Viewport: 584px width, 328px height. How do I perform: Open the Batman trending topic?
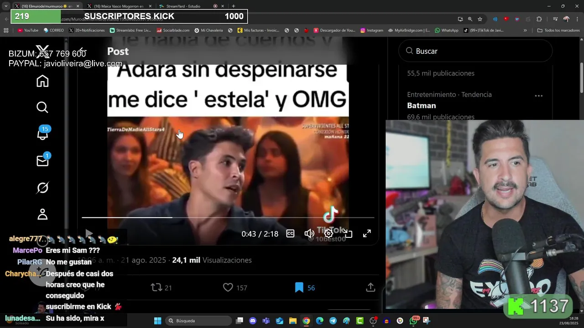click(x=421, y=106)
